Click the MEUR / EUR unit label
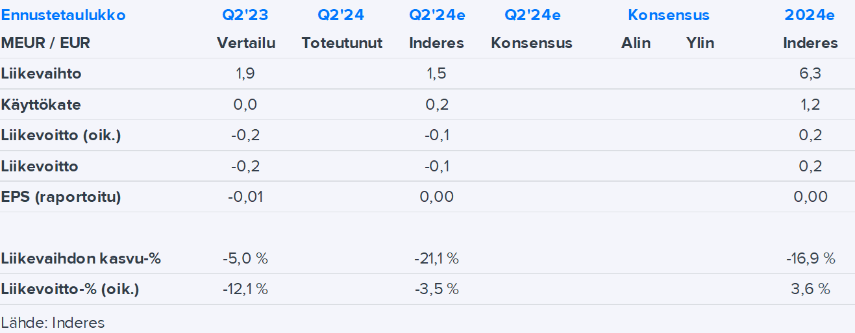 click(x=45, y=43)
